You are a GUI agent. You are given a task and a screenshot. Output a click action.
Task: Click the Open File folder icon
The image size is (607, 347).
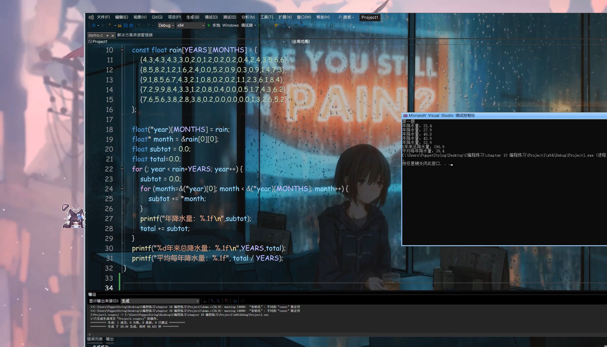120,25
